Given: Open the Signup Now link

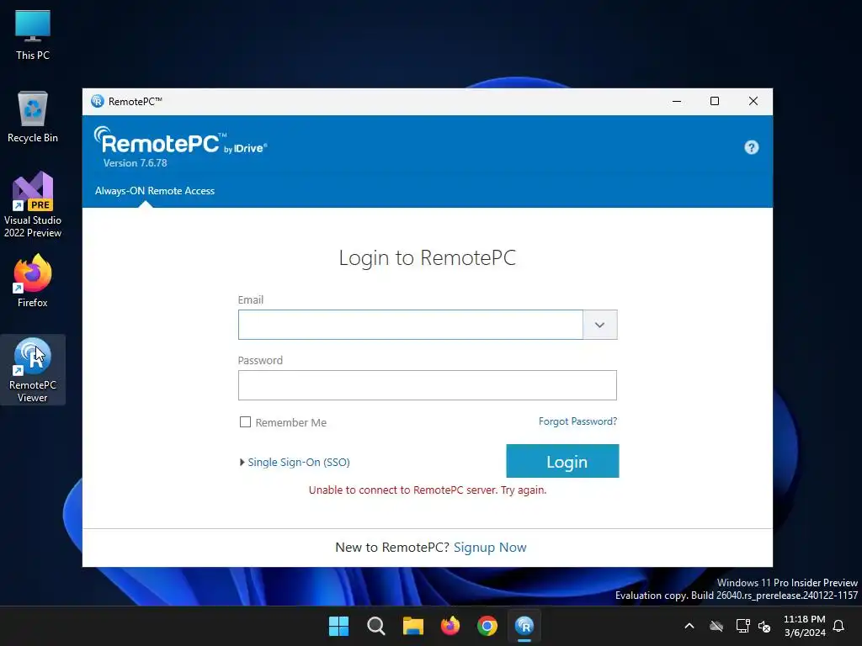Looking at the screenshot, I should 490,547.
